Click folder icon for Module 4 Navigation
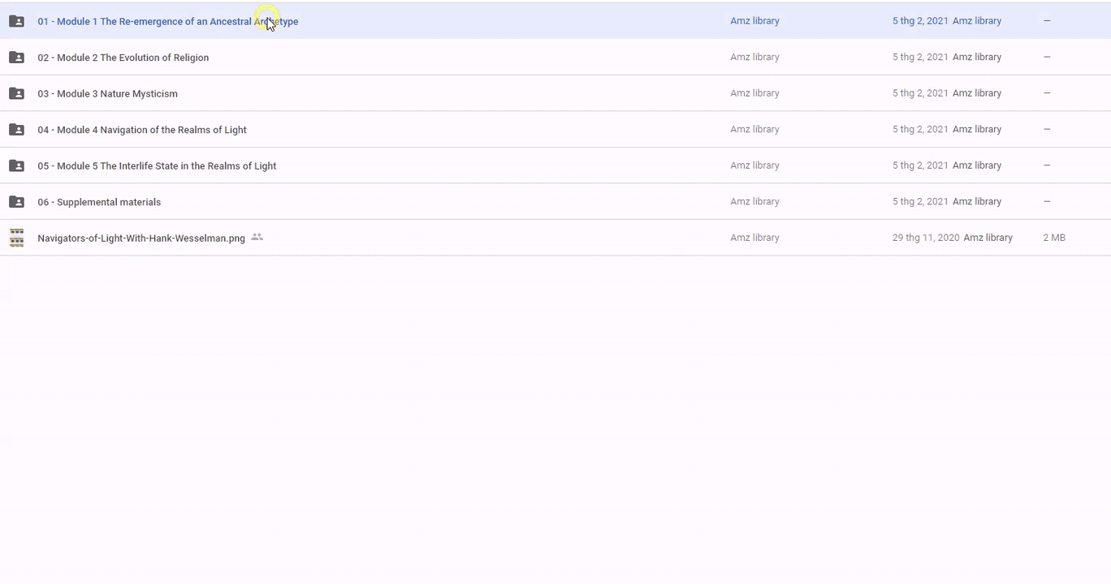Viewport: 1111px width, 584px height. [x=16, y=130]
